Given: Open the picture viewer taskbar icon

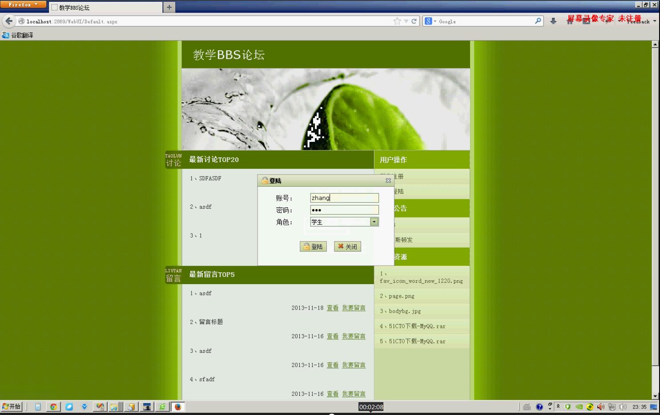Looking at the screenshot, I should (x=146, y=407).
